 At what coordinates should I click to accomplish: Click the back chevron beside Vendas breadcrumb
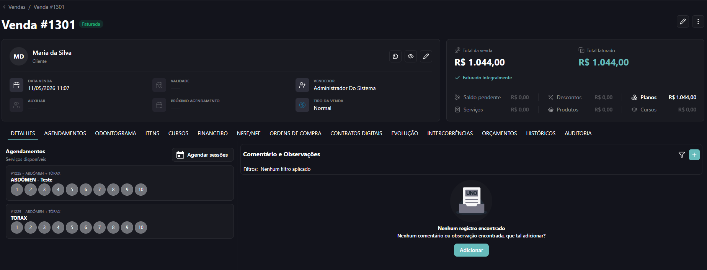click(4, 7)
